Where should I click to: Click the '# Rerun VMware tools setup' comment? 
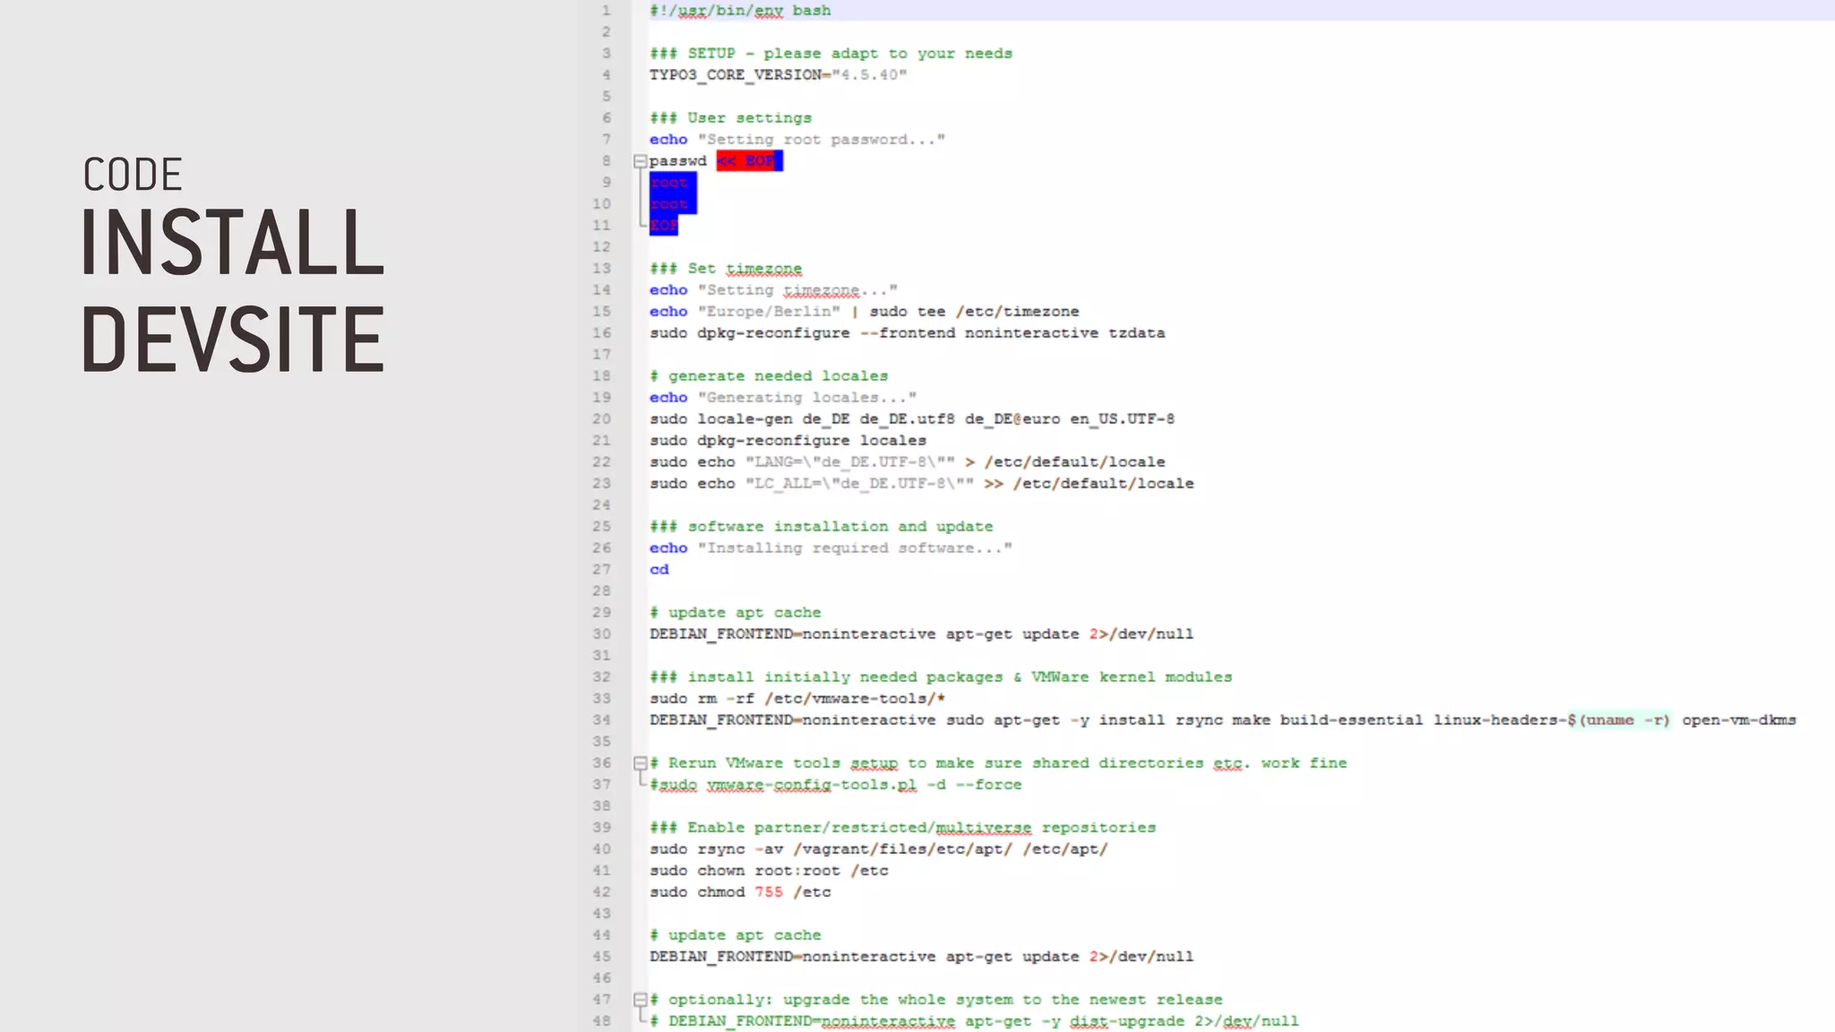998,763
